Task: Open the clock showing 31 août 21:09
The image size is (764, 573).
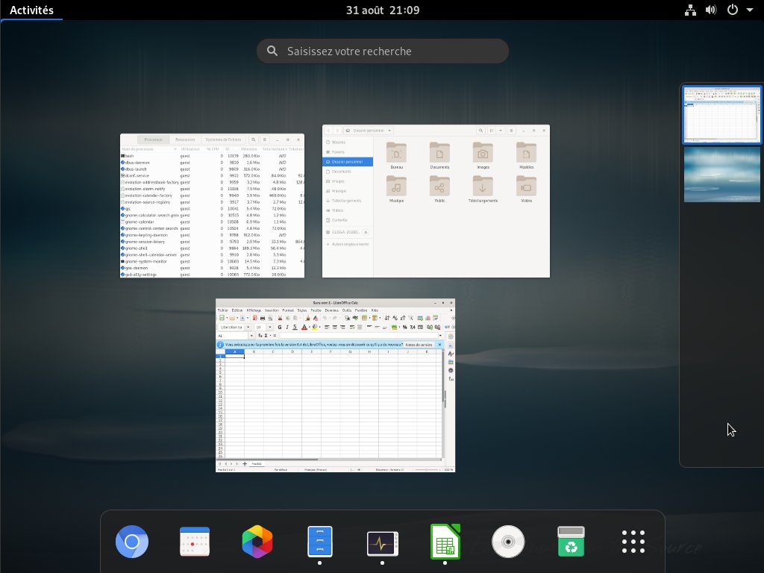Action: 383,10
